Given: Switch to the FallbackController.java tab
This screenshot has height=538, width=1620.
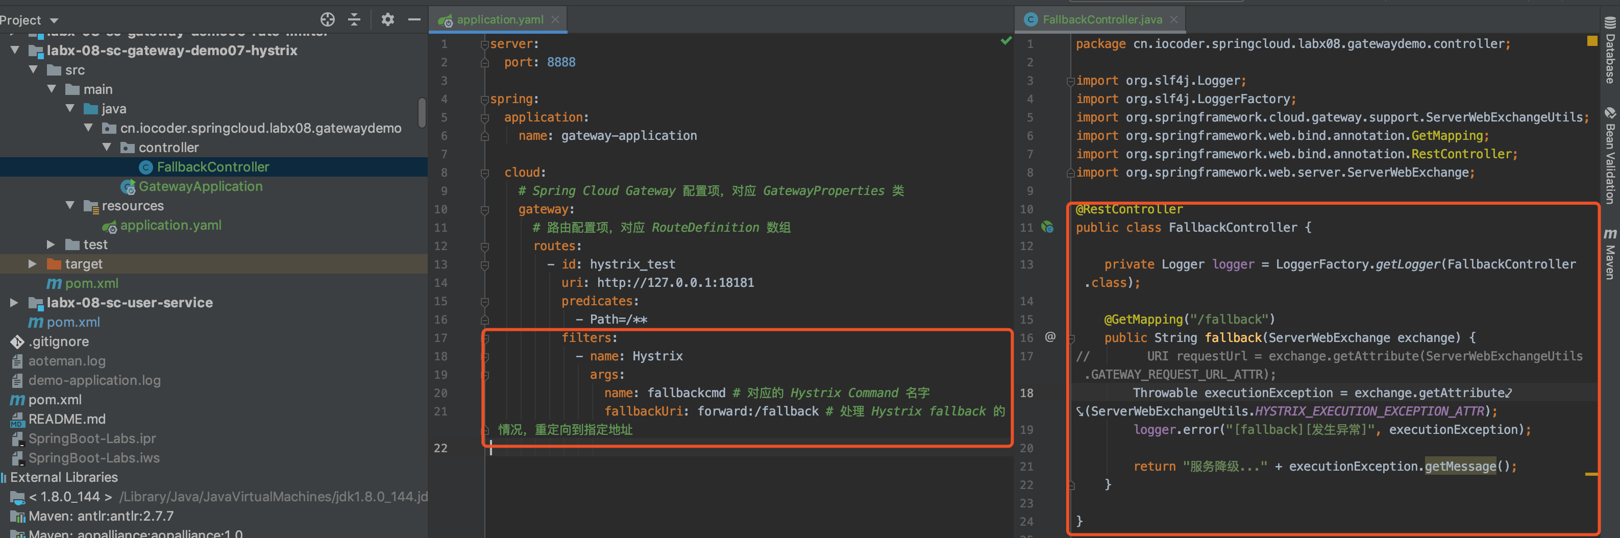Looking at the screenshot, I should pyautogui.click(x=1094, y=19).
